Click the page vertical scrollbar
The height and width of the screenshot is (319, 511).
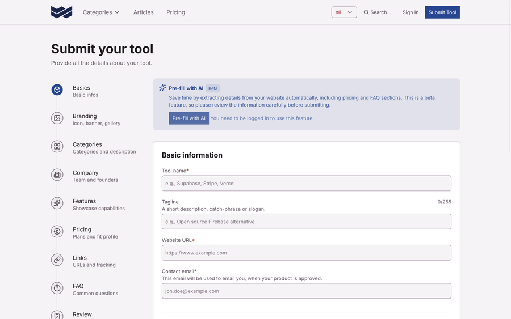click(510, 76)
